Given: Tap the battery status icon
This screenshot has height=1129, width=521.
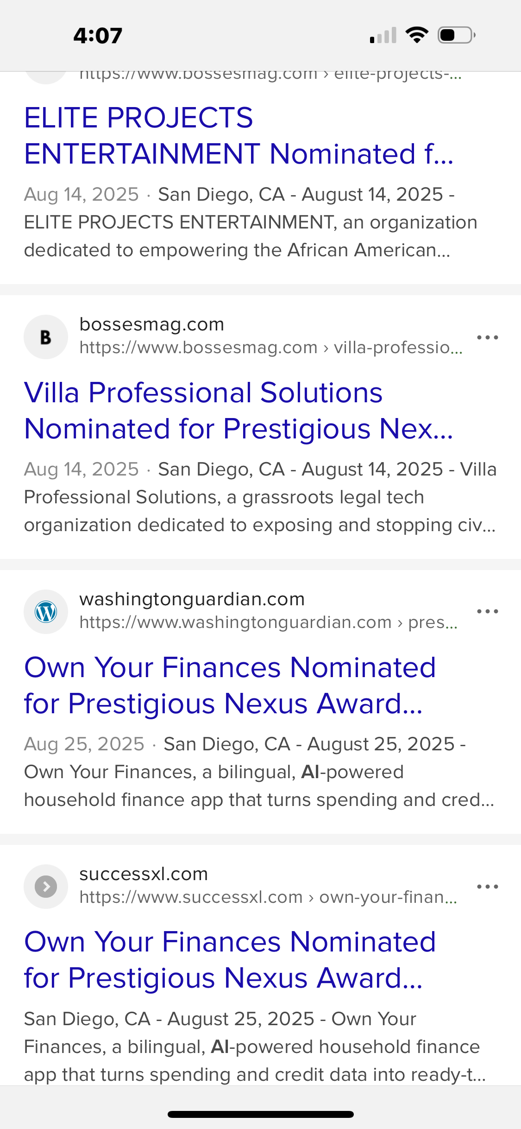Looking at the screenshot, I should point(457,35).
